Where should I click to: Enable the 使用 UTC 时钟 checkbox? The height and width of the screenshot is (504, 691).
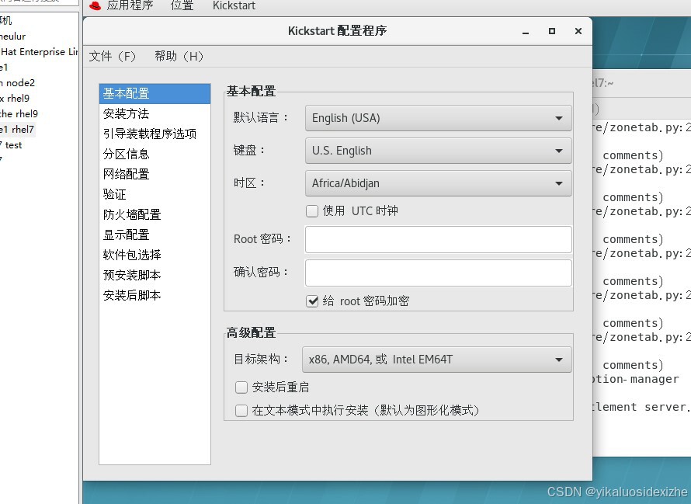click(x=312, y=211)
